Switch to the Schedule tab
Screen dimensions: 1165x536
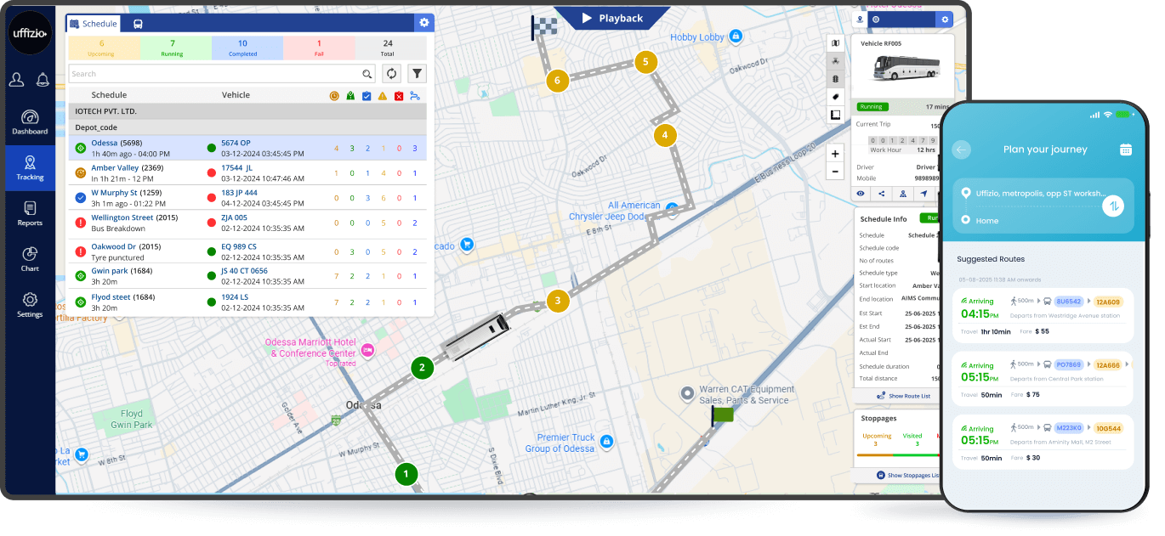(x=94, y=24)
